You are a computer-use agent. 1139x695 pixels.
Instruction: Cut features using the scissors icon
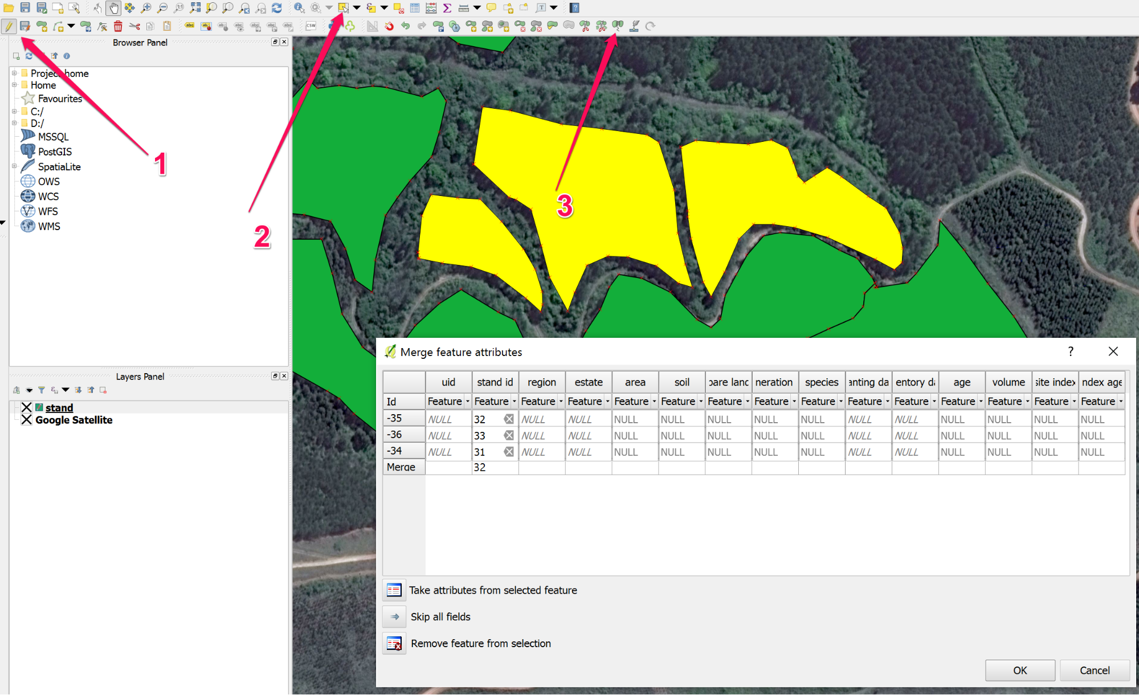coord(134,26)
